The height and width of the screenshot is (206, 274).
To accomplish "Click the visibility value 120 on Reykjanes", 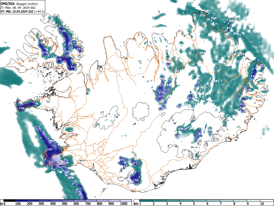I will pos(56,165).
